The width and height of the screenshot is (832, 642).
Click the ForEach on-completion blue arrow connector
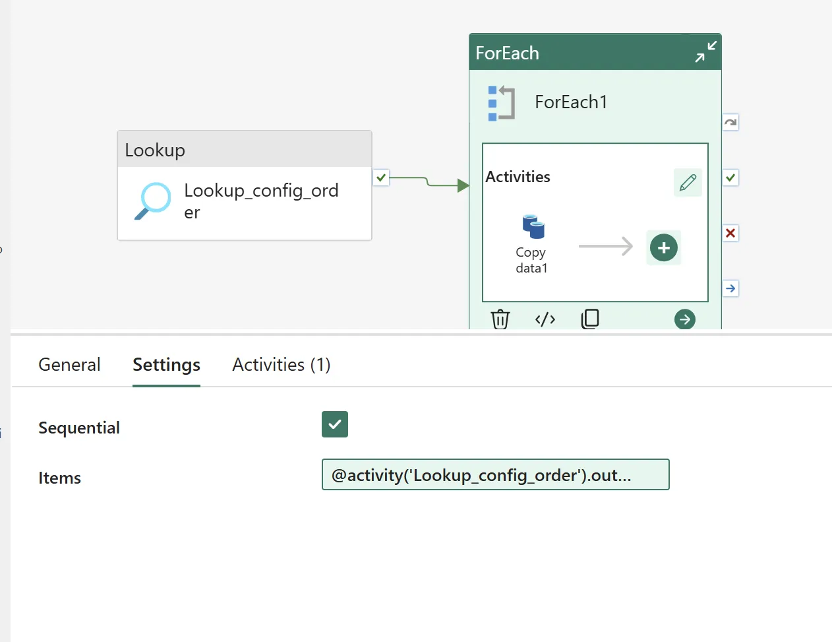pyautogui.click(x=730, y=288)
